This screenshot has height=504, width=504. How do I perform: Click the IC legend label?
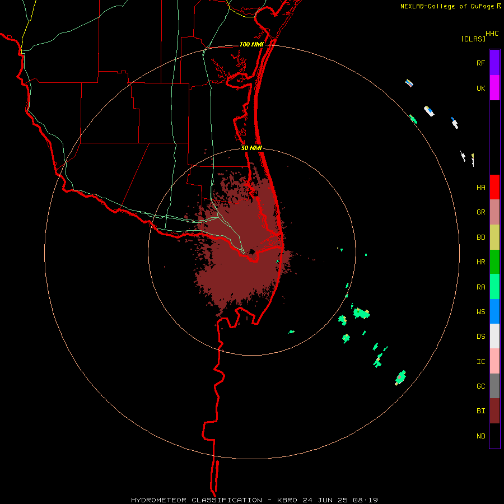(480, 362)
